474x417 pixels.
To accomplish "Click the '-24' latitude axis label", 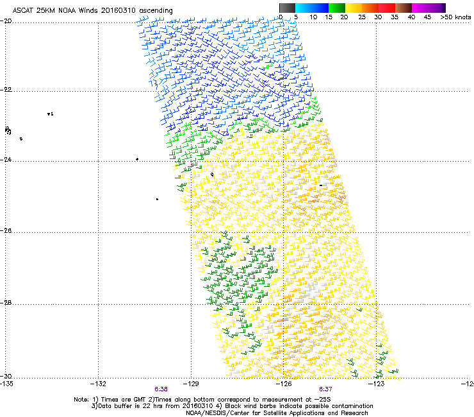I will pyautogui.click(x=6, y=159).
